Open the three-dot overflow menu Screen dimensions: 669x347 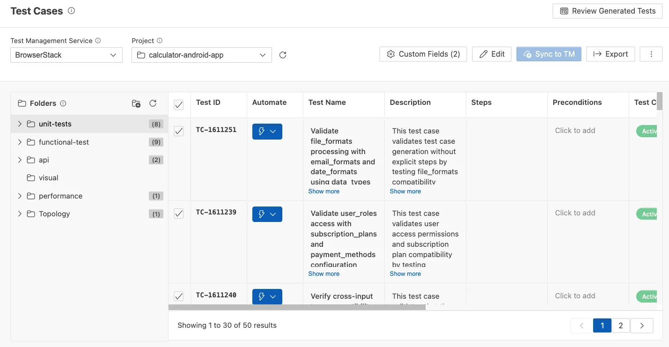tap(651, 54)
